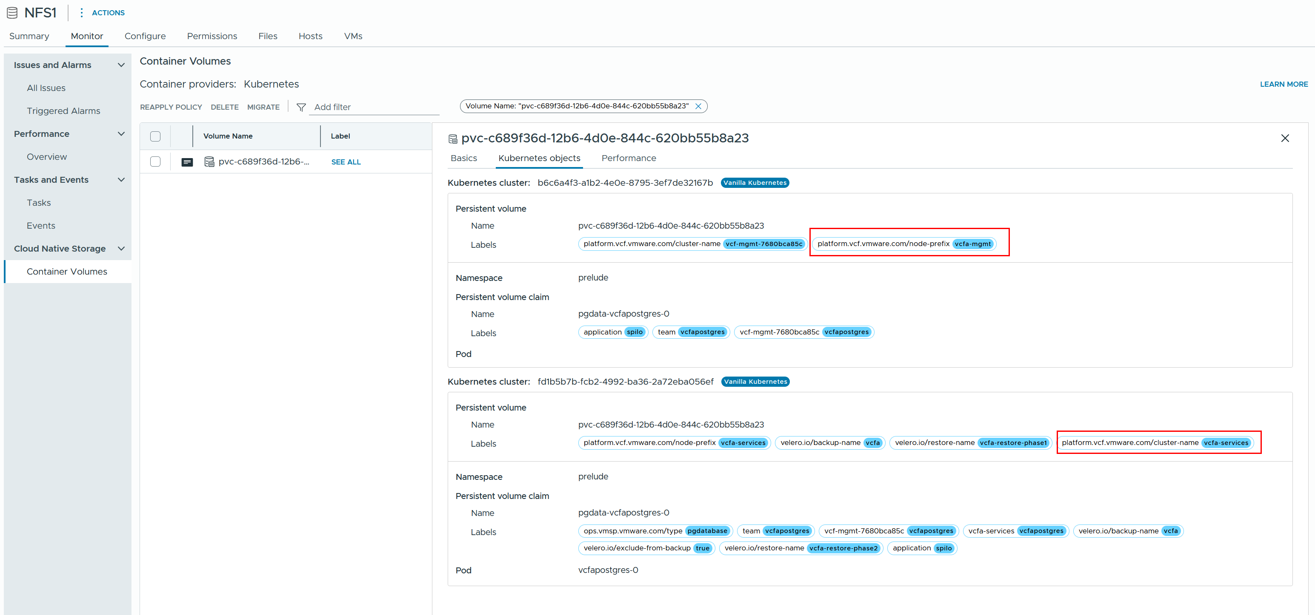Click velero.io/restore-name vcfa-restore-phase2 label
Image resolution: width=1315 pixels, height=615 pixels.
point(800,548)
